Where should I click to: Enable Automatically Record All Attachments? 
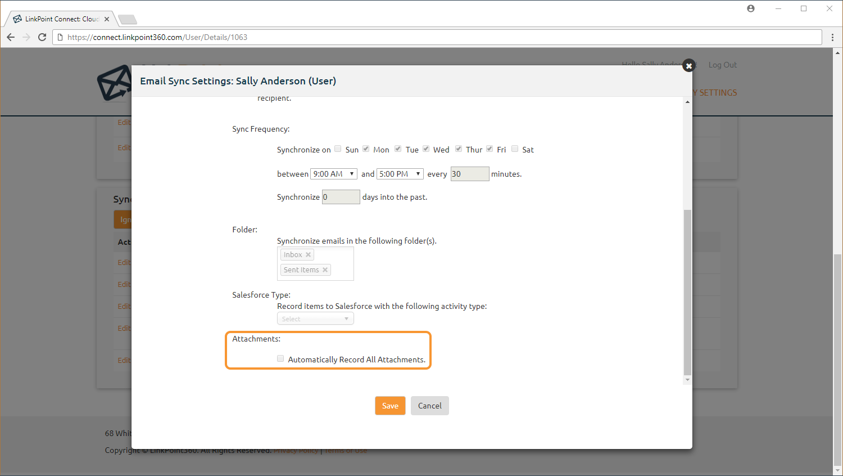[x=280, y=358]
